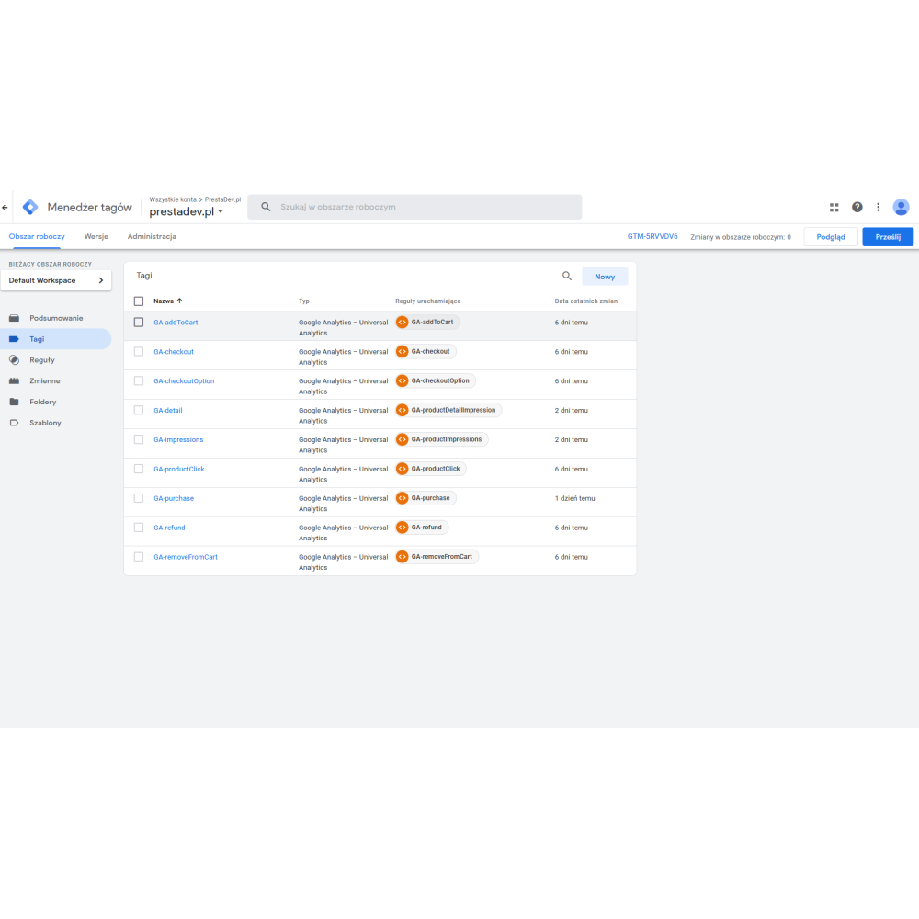The height and width of the screenshot is (919, 919).
Task: Open Podsumowanie in the sidebar
Action: pos(56,318)
